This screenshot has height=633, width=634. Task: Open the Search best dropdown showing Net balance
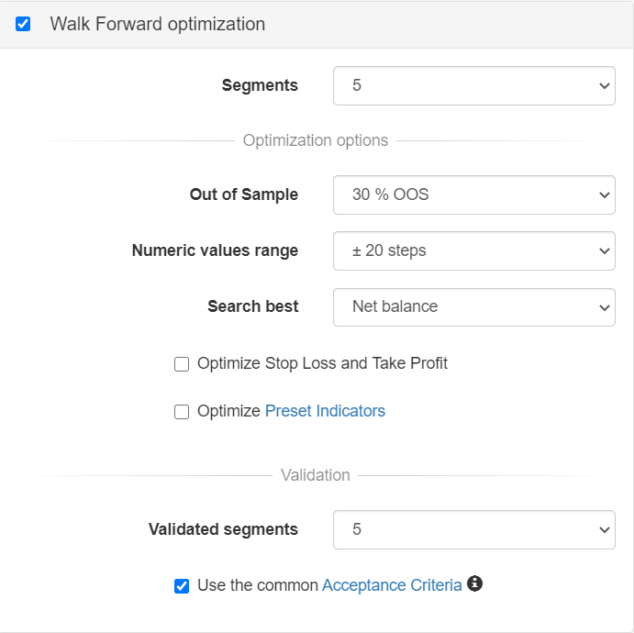point(473,306)
